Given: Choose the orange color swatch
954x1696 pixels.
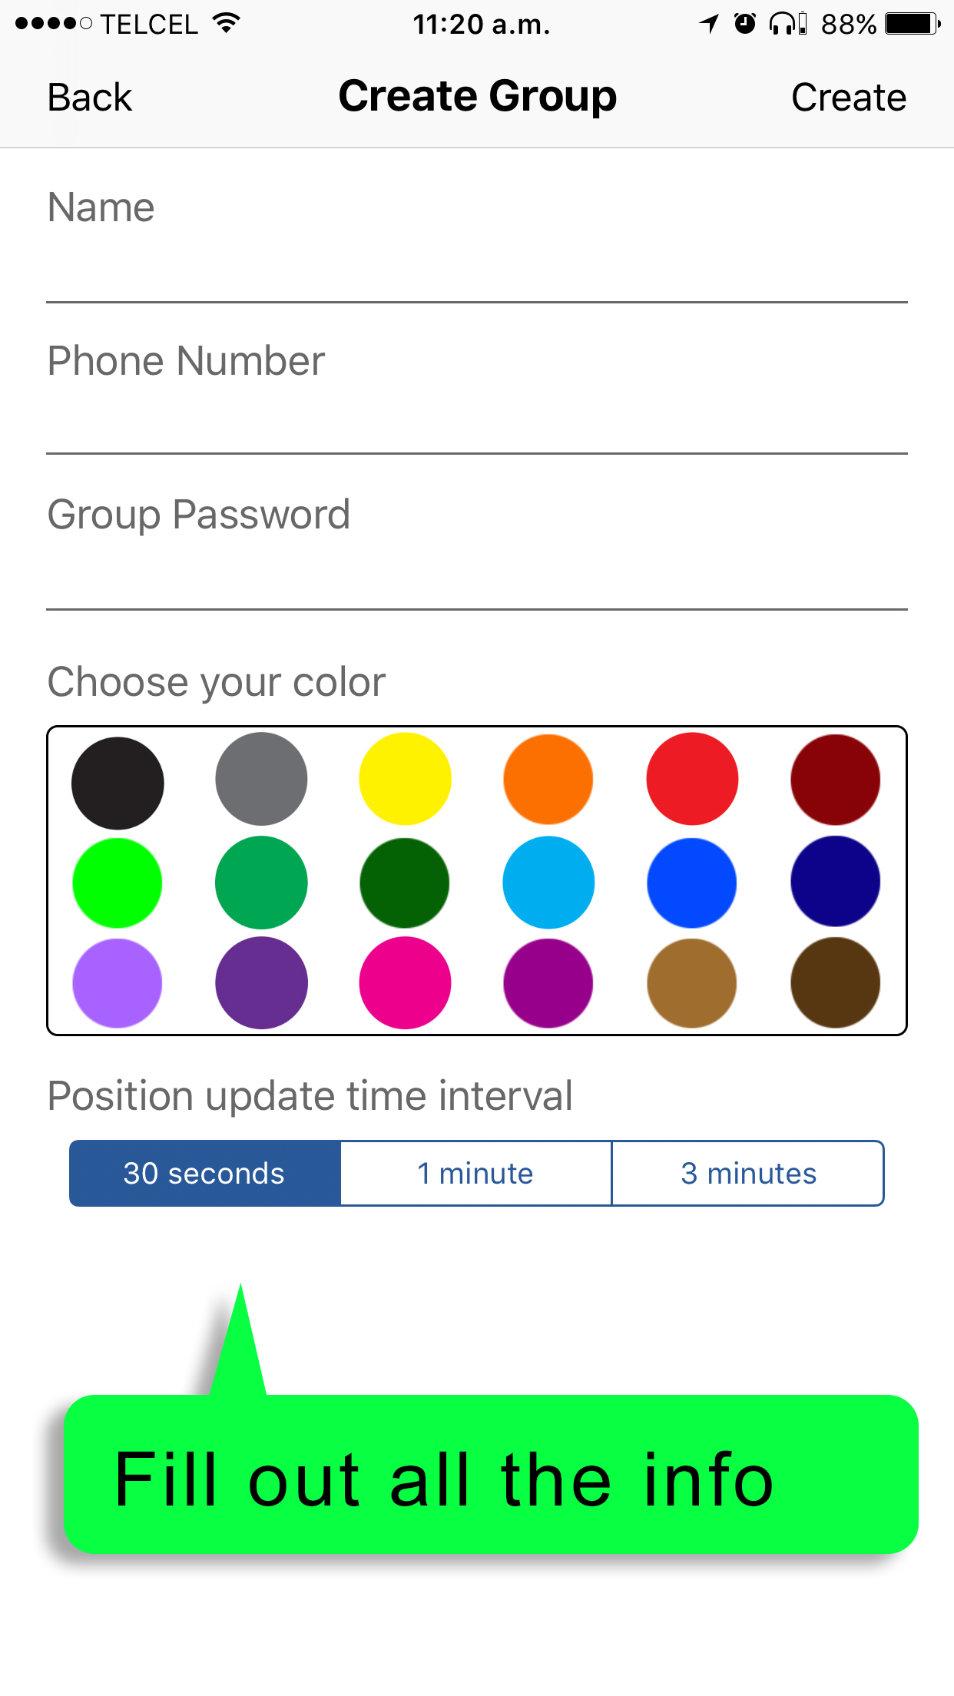Looking at the screenshot, I should [548, 779].
